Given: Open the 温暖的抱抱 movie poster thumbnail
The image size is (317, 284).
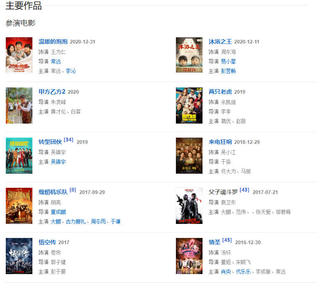Looking at the screenshot, I should tap(19, 55).
